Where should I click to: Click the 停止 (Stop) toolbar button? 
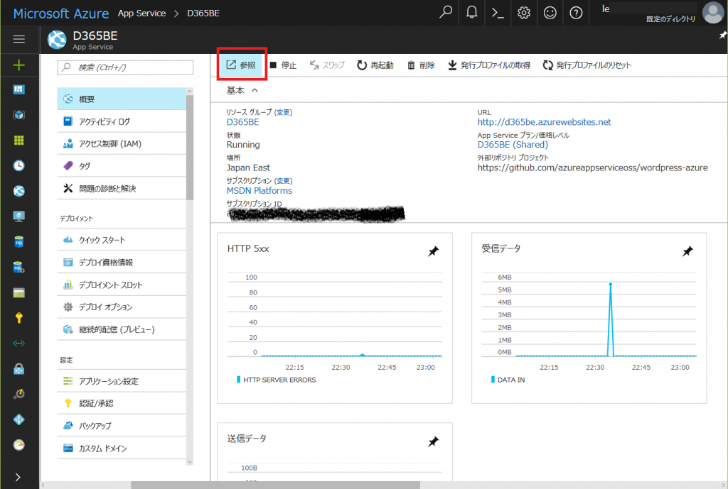point(283,65)
